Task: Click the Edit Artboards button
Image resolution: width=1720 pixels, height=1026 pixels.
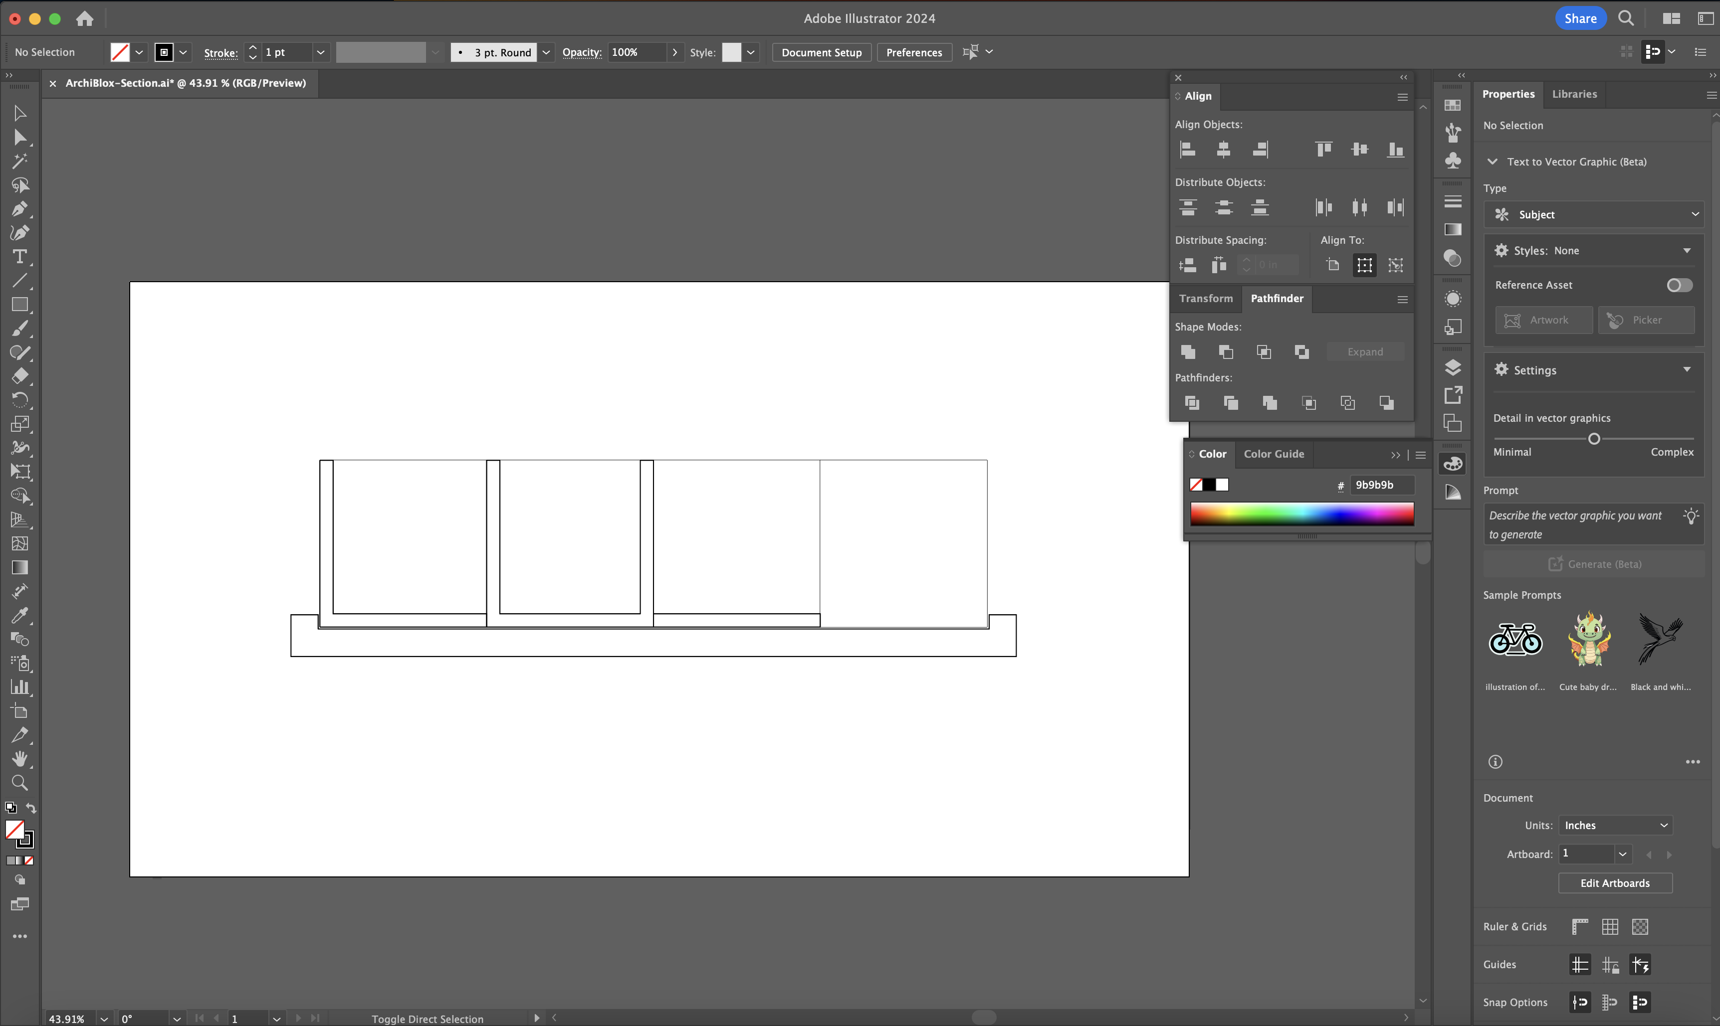Action: (1615, 883)
